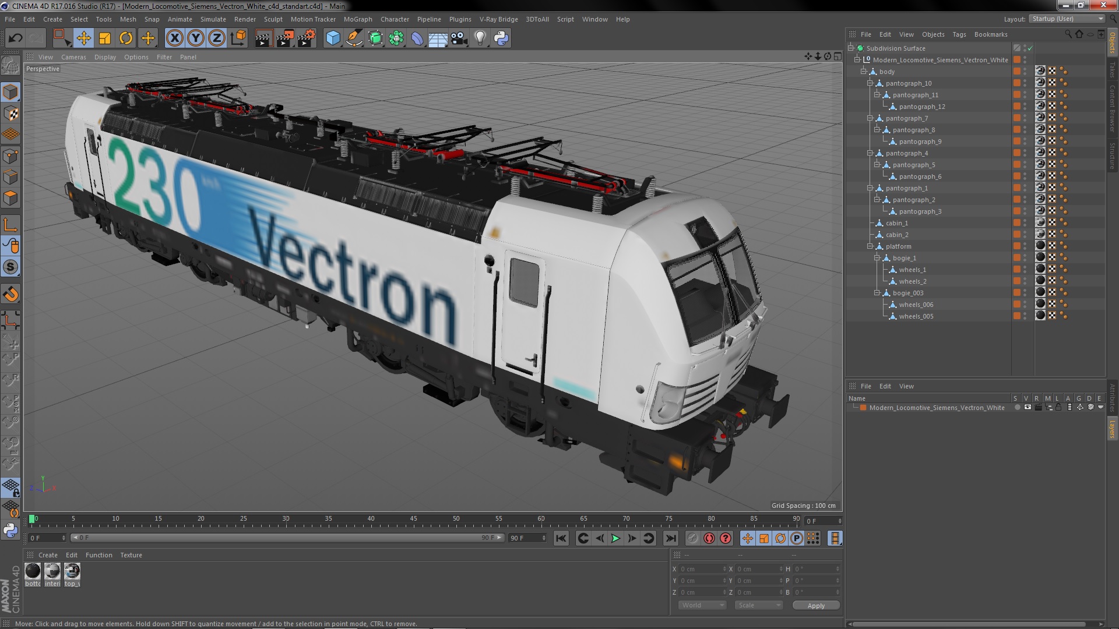This screenshot has height=629, width=1119.
Task: Add a Light object from toolbar
Action: [480, 38]
